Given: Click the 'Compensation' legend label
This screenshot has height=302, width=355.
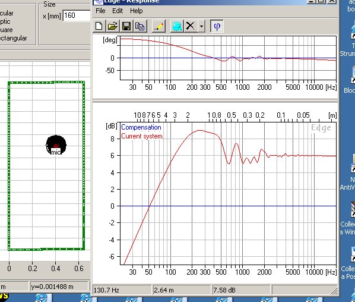Looking at the screenshot, I should [141, 127].
